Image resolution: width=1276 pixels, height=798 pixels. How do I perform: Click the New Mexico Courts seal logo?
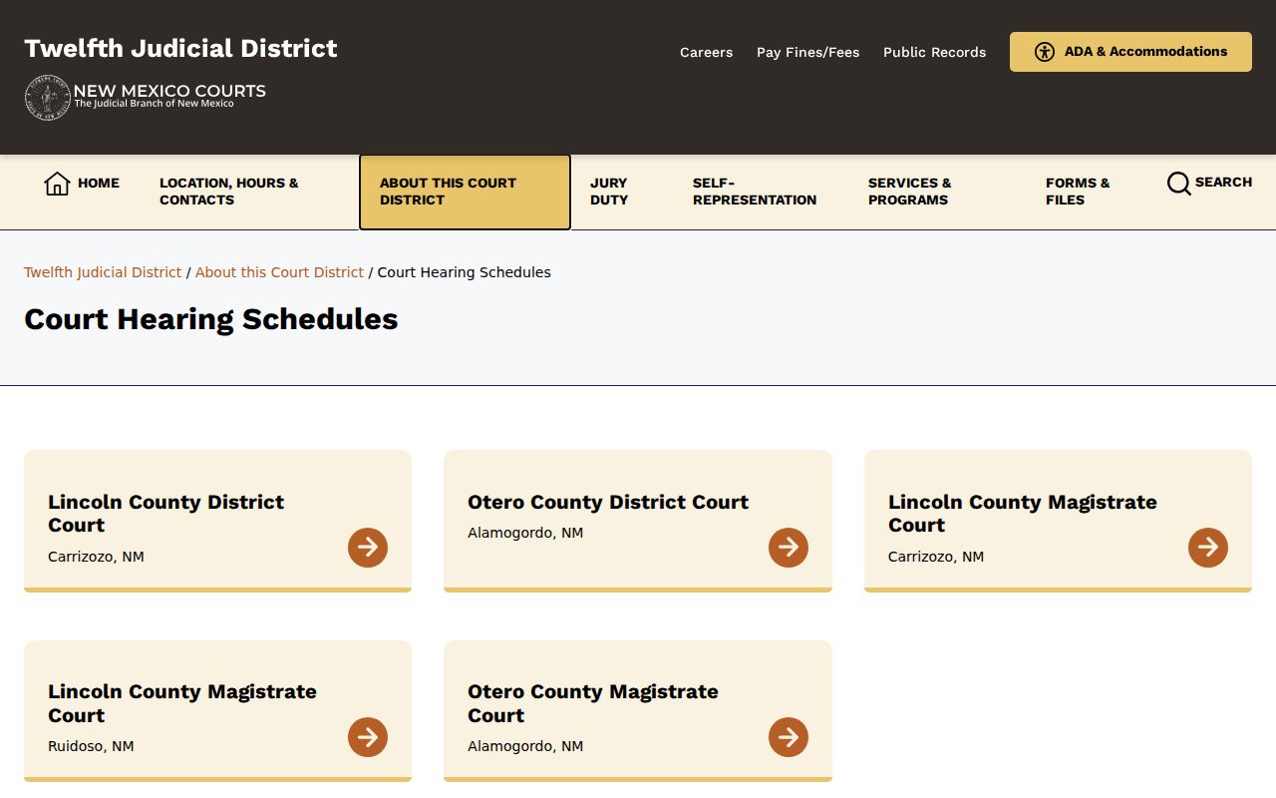(x=47, y=98)
